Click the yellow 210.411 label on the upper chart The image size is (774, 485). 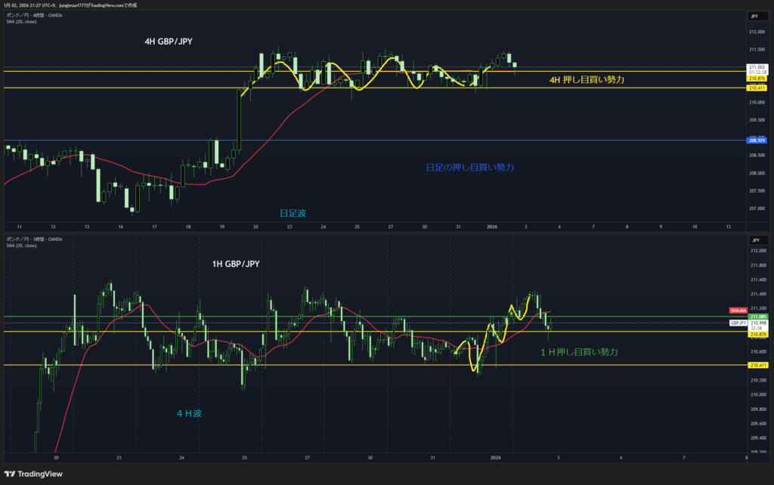coord(757,88)
